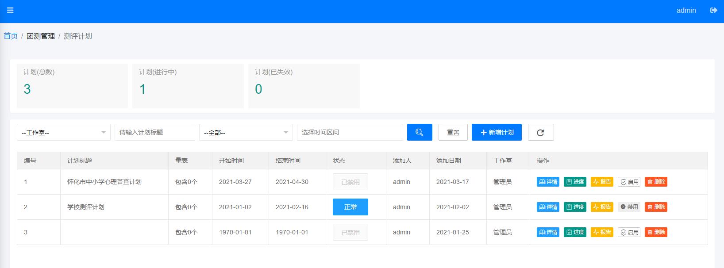The height and width of the screenshot is (268, 724).
Task: Click start date 2021-01-02
Action: [235, 207]
